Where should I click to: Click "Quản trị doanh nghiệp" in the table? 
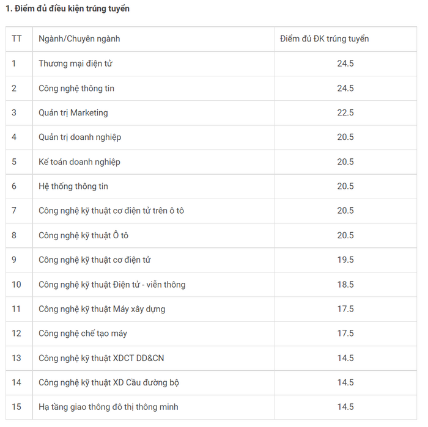point(79,137)
